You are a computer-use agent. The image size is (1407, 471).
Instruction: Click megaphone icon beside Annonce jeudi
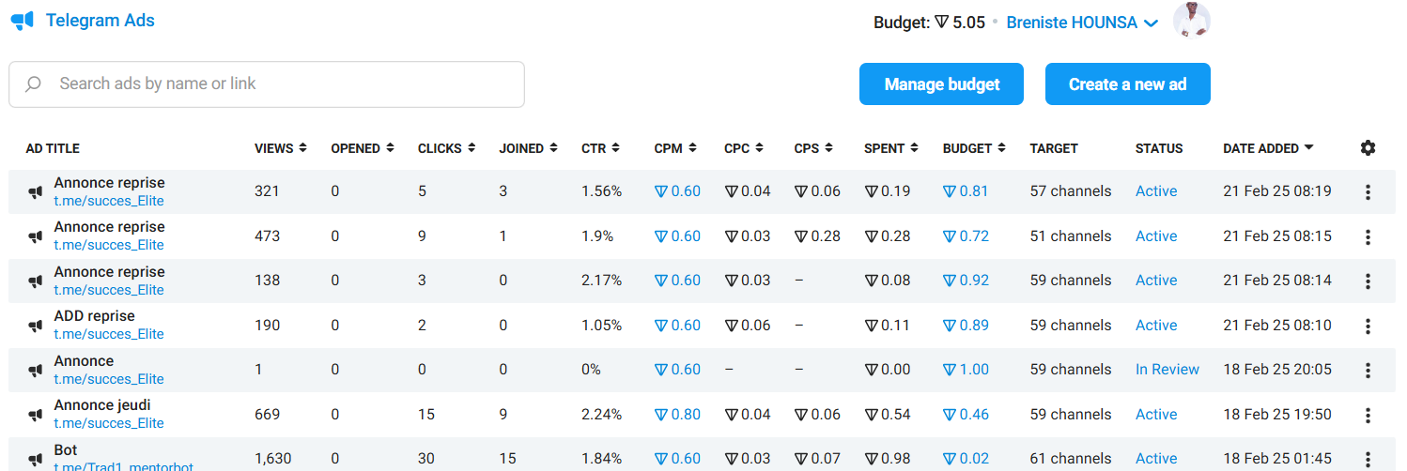(35, 416)
